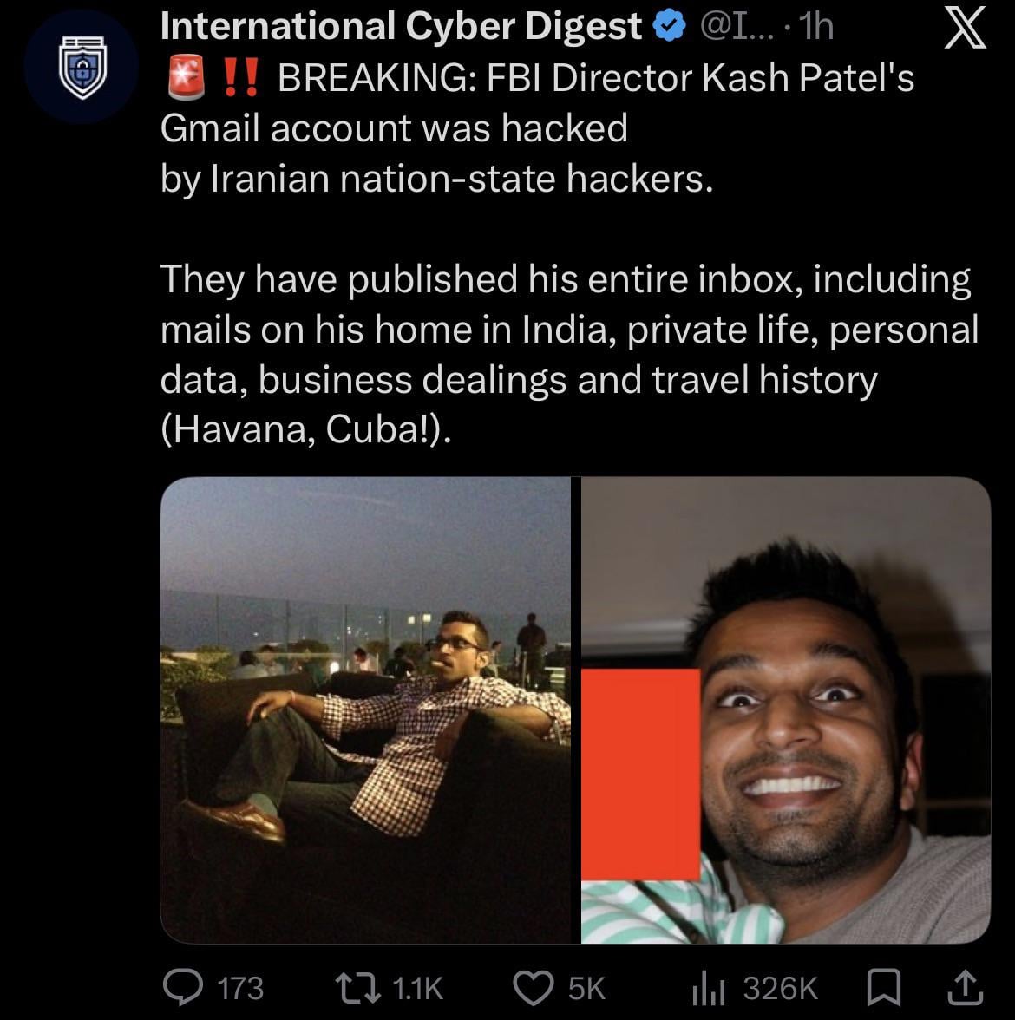Image resolution: width=1015 pixels, height=1020 pixels.
Task: Click the blue verified badge
Action: click(x=667, y=28)
